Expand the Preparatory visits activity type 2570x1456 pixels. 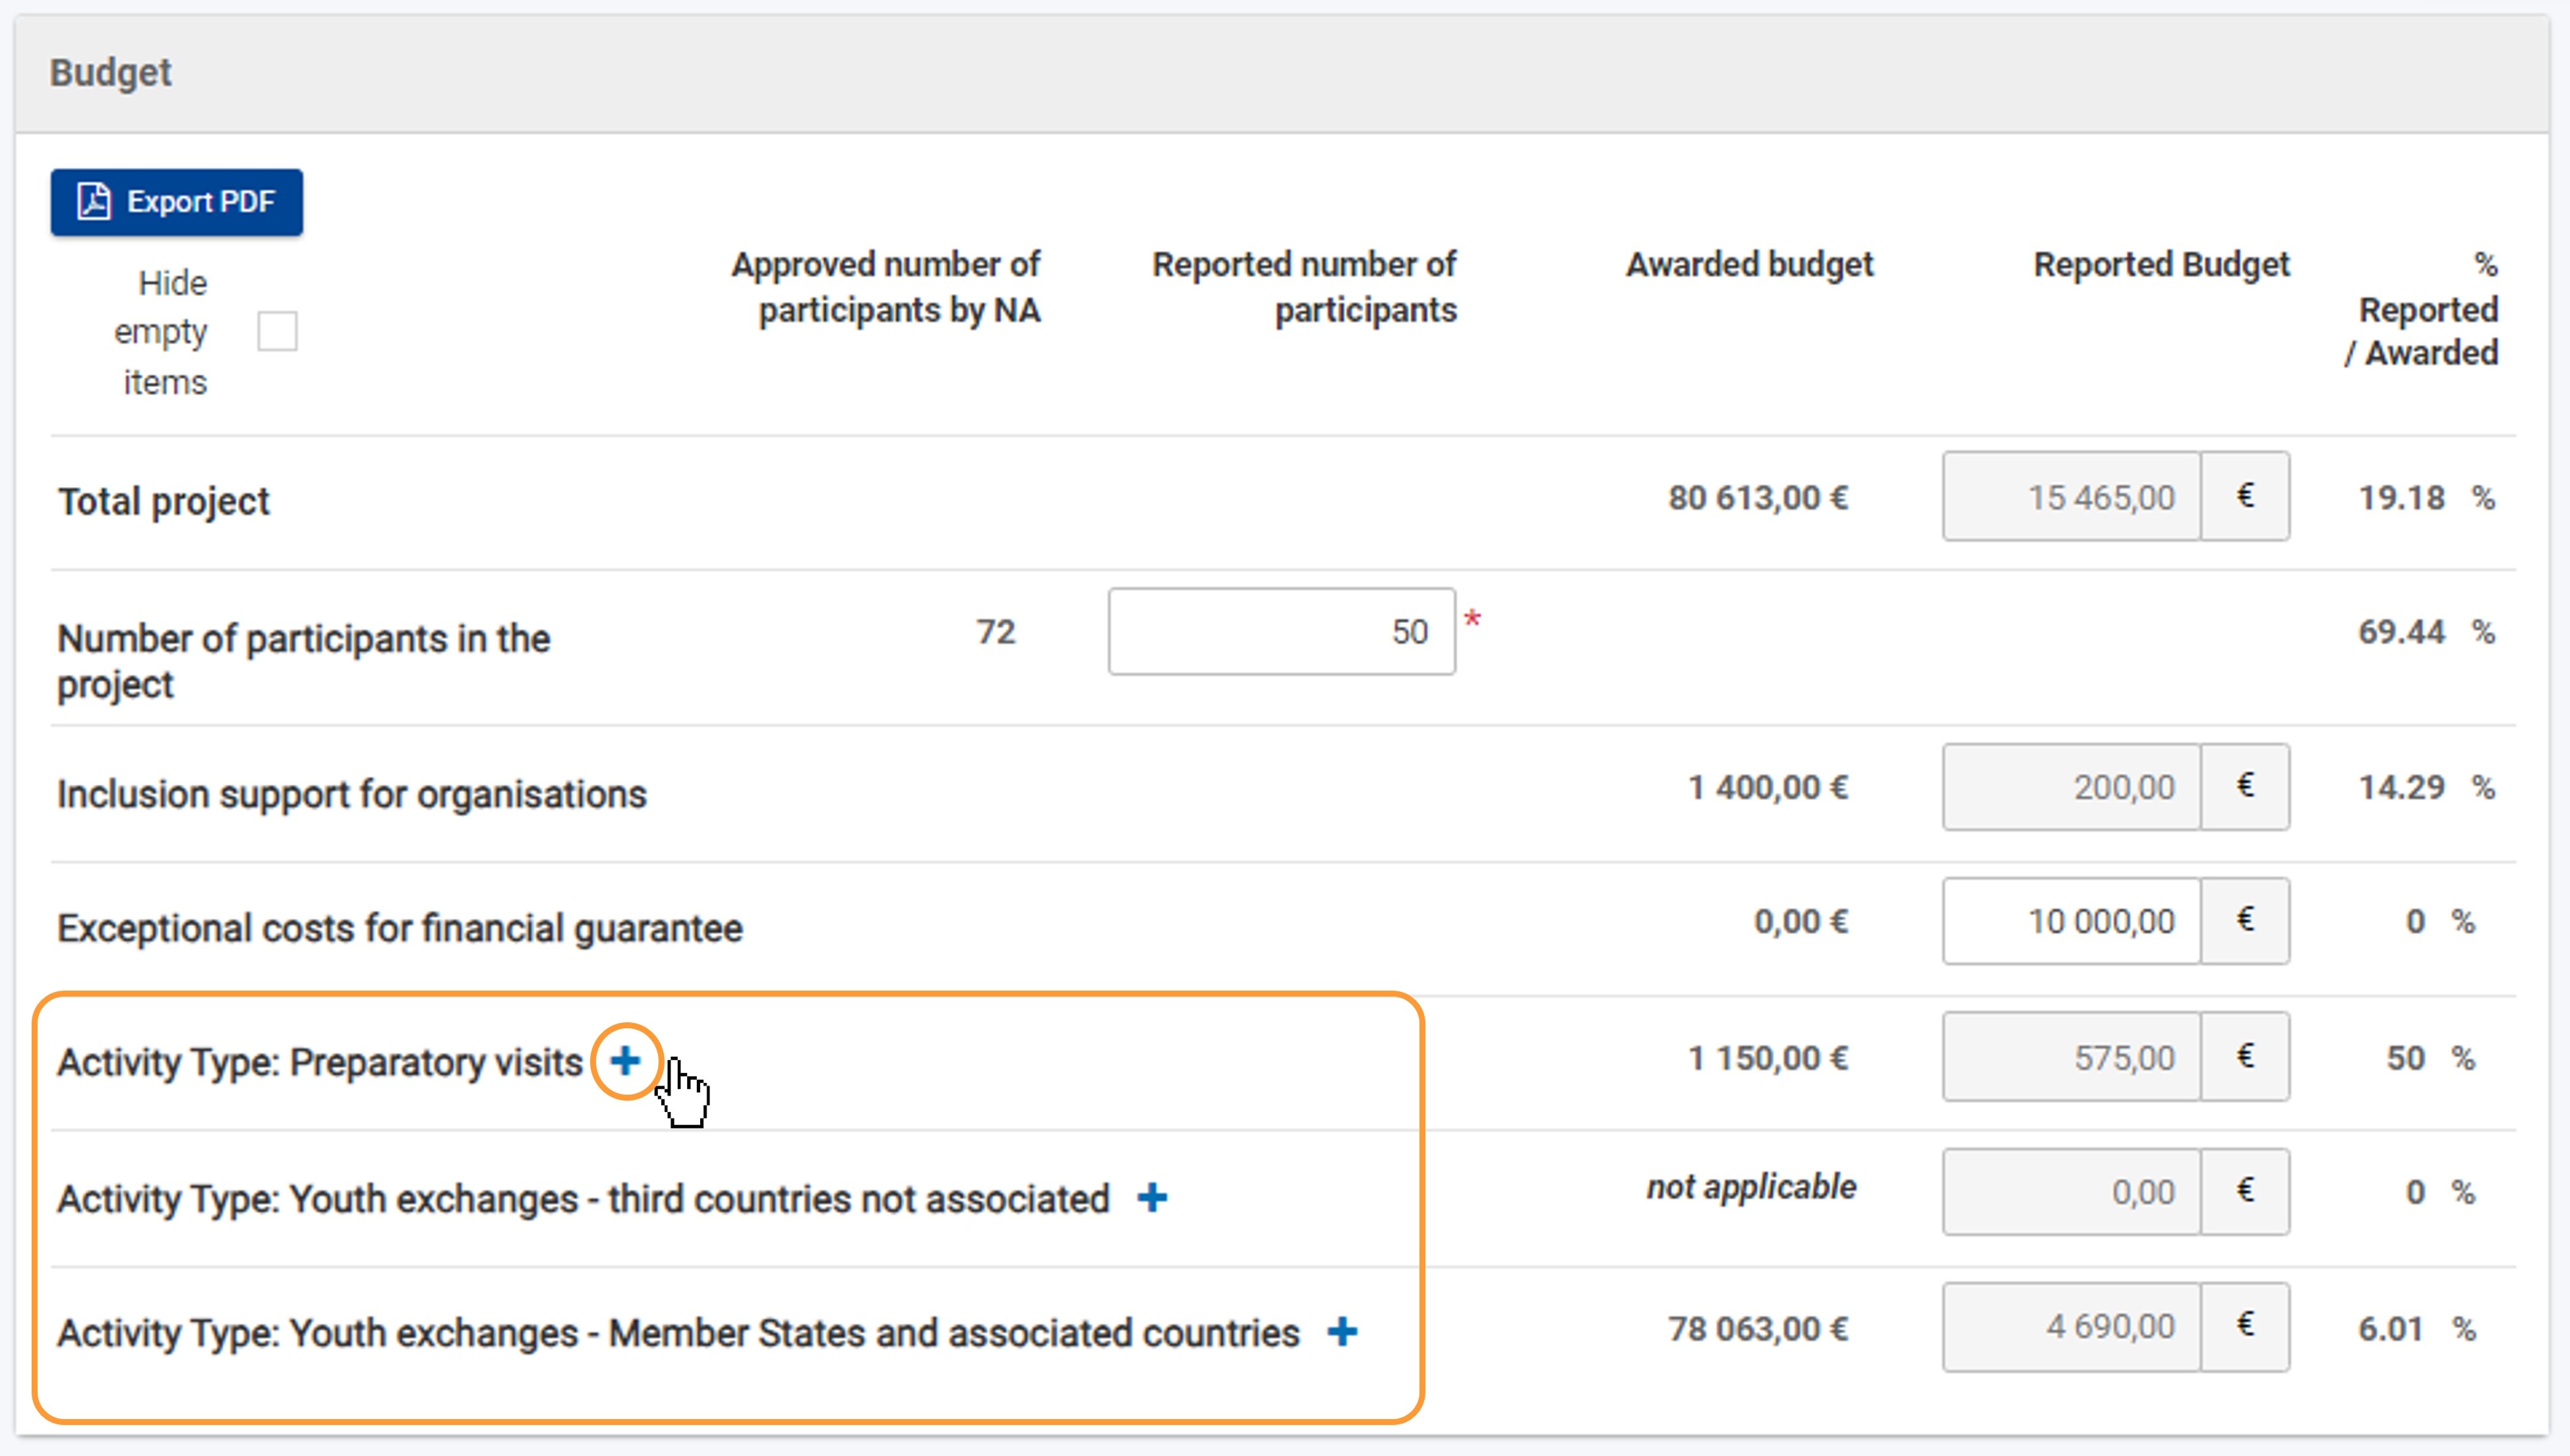[x=626, y=1061]
